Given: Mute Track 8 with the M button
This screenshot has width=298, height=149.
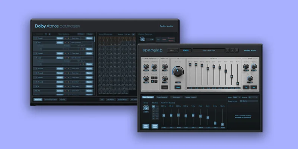Looking at the screenshot, I should pos(65,82).
